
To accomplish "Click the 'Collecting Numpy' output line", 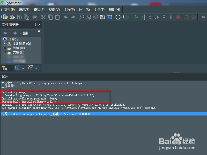I will 14,92.
